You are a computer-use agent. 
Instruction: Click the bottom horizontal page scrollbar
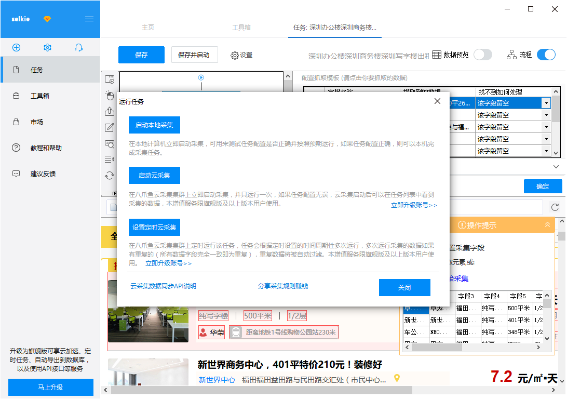pos(261,390)
